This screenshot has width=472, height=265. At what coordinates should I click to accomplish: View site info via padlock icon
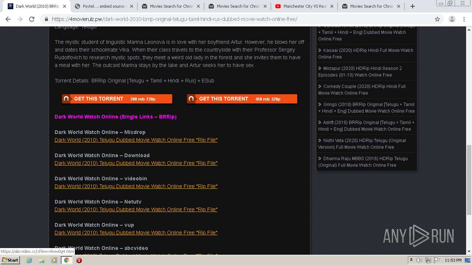click(46, 19)
